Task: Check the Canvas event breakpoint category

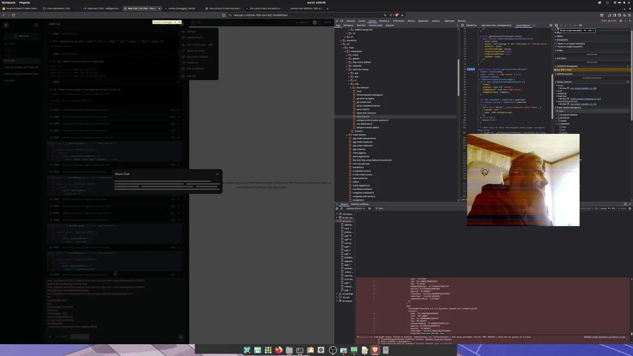Action: (x=559, y=121)
